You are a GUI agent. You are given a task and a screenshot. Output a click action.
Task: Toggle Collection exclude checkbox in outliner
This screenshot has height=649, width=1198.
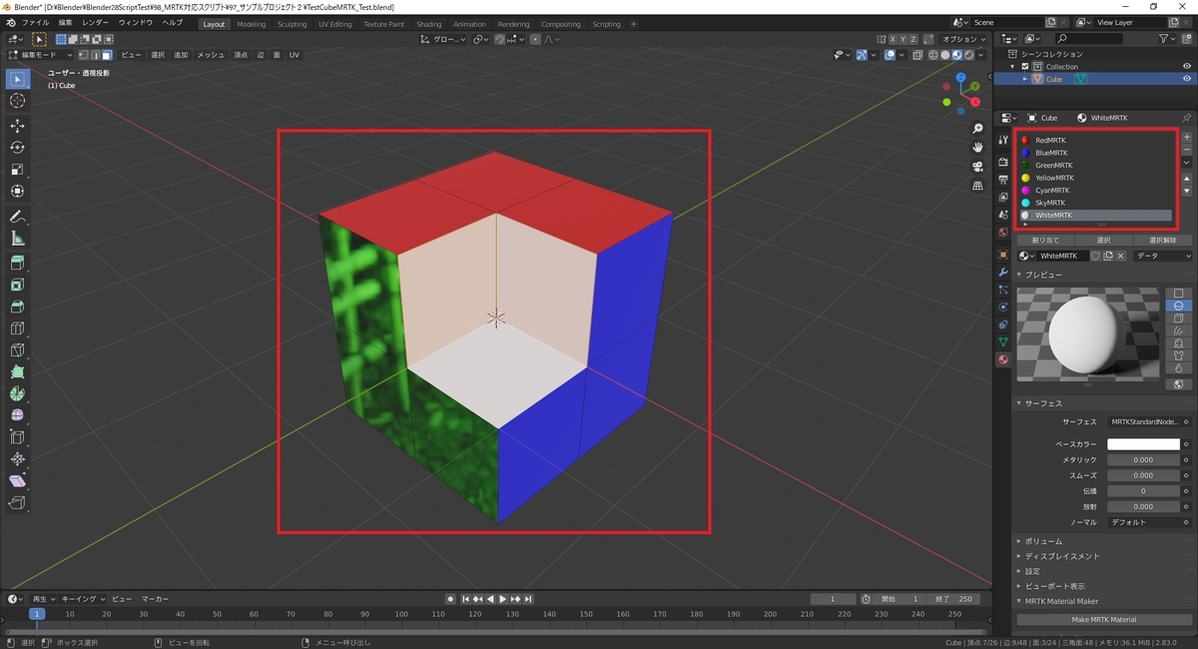1025,66
